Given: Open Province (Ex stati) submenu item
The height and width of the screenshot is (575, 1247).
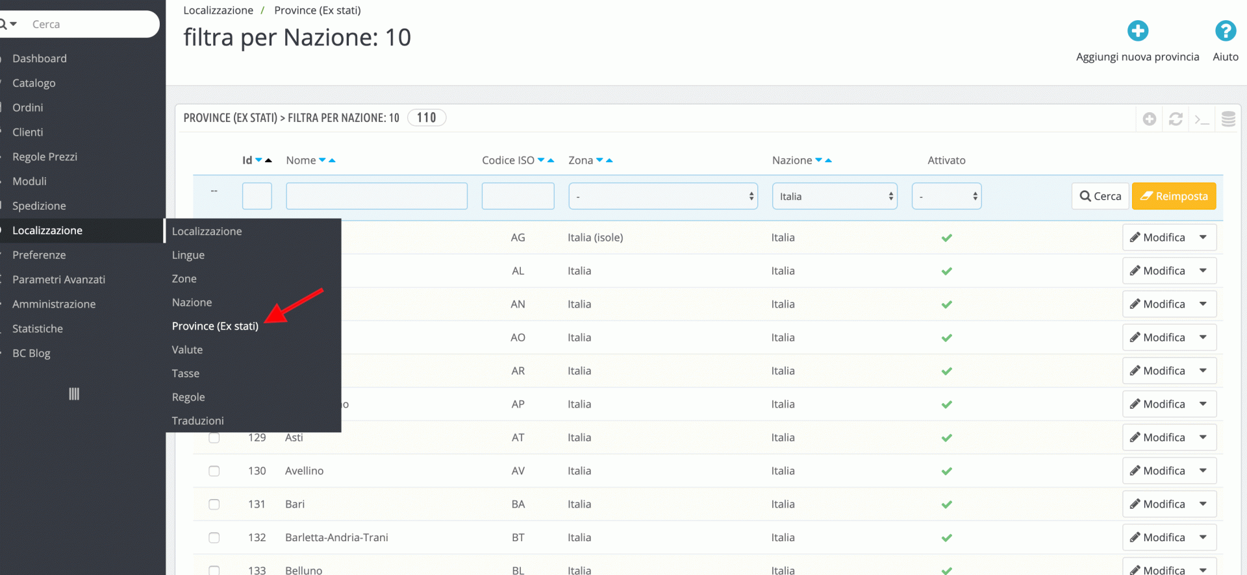Looking at the screenshot, I should 215,326.
